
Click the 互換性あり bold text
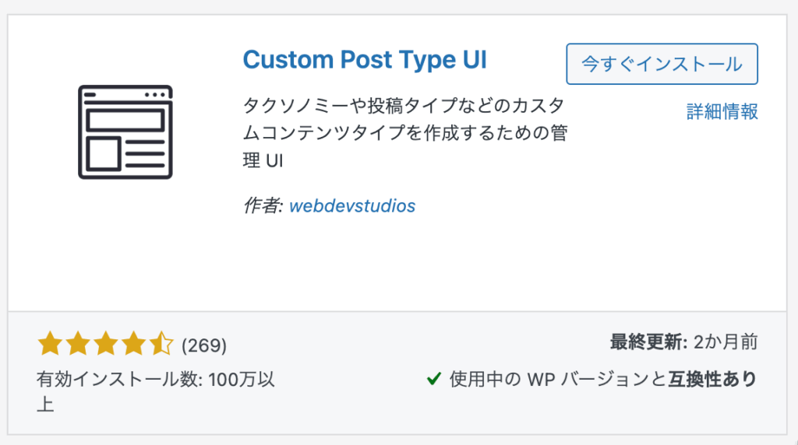[x=712, y=379]
